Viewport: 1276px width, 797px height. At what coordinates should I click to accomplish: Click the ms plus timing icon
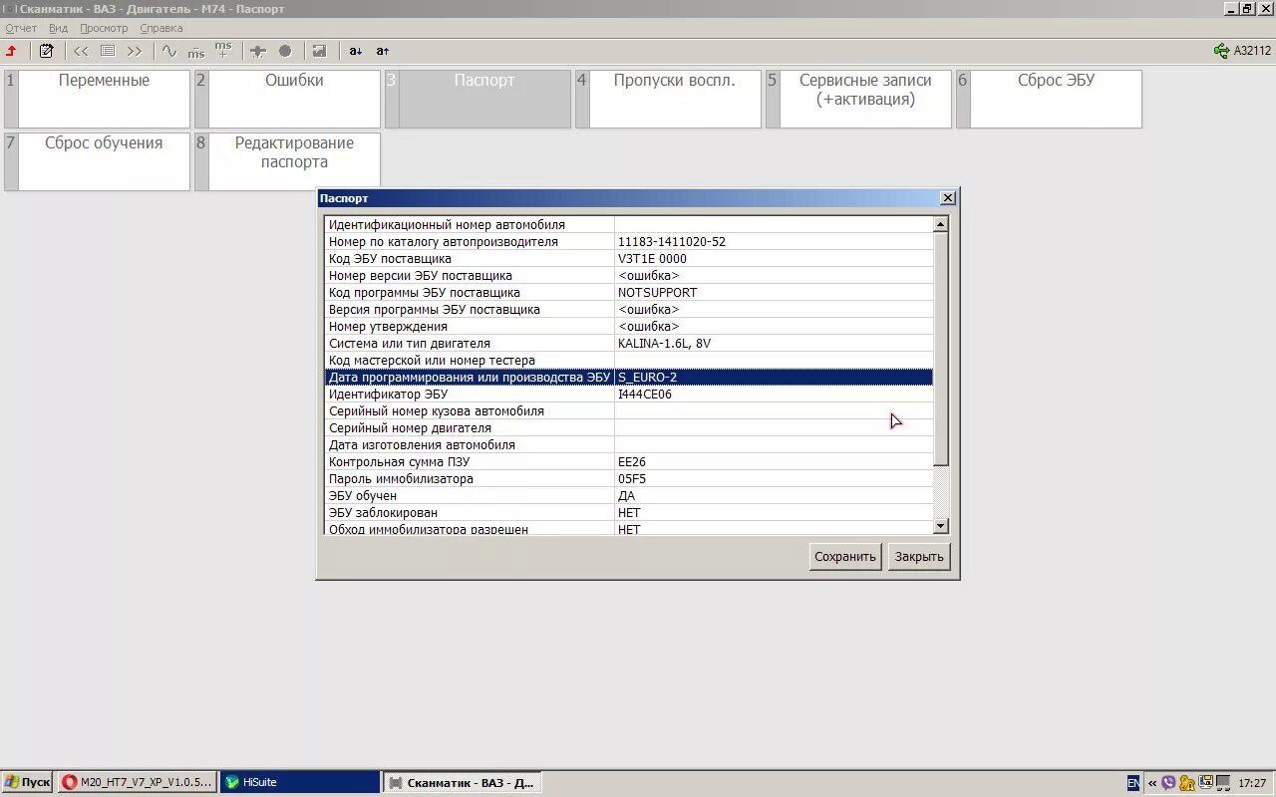coord(223,51)
